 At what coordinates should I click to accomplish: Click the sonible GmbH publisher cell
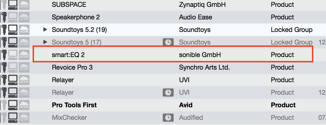[x=200, y=55]
